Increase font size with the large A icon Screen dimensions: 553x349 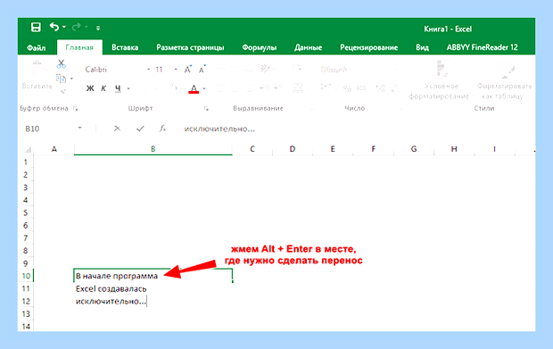pyautogui.click(x=188, y=69)
